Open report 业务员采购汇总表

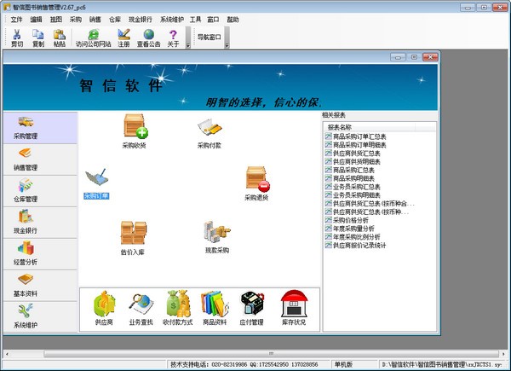(x=357, y=187)
